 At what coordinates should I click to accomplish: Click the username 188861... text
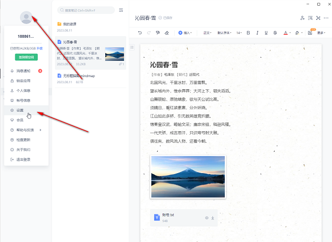26,36
